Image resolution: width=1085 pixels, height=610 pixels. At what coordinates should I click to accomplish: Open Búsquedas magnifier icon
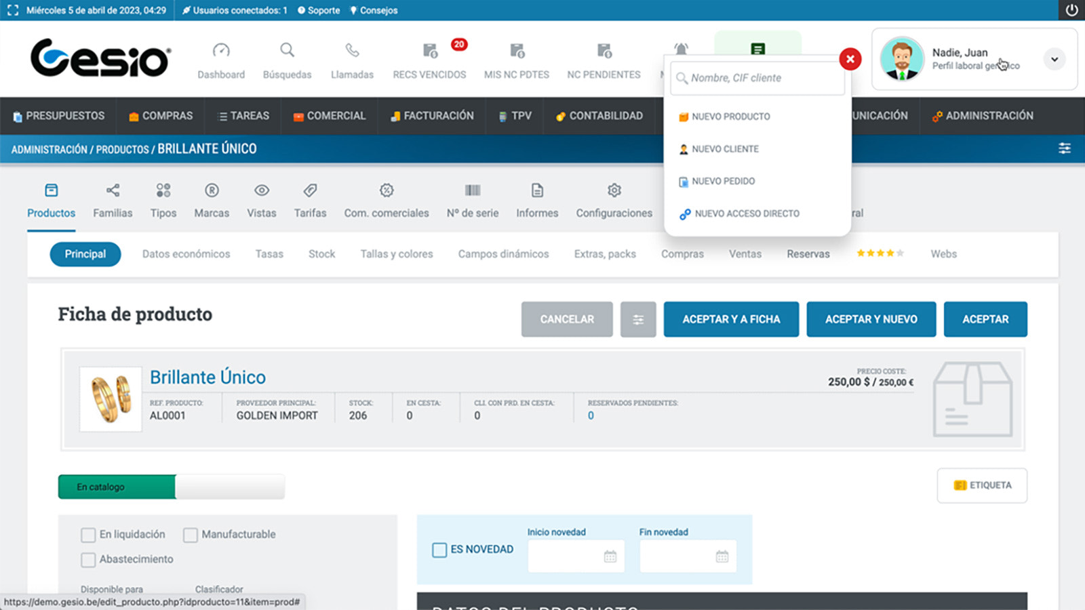[x=288, y=50]
